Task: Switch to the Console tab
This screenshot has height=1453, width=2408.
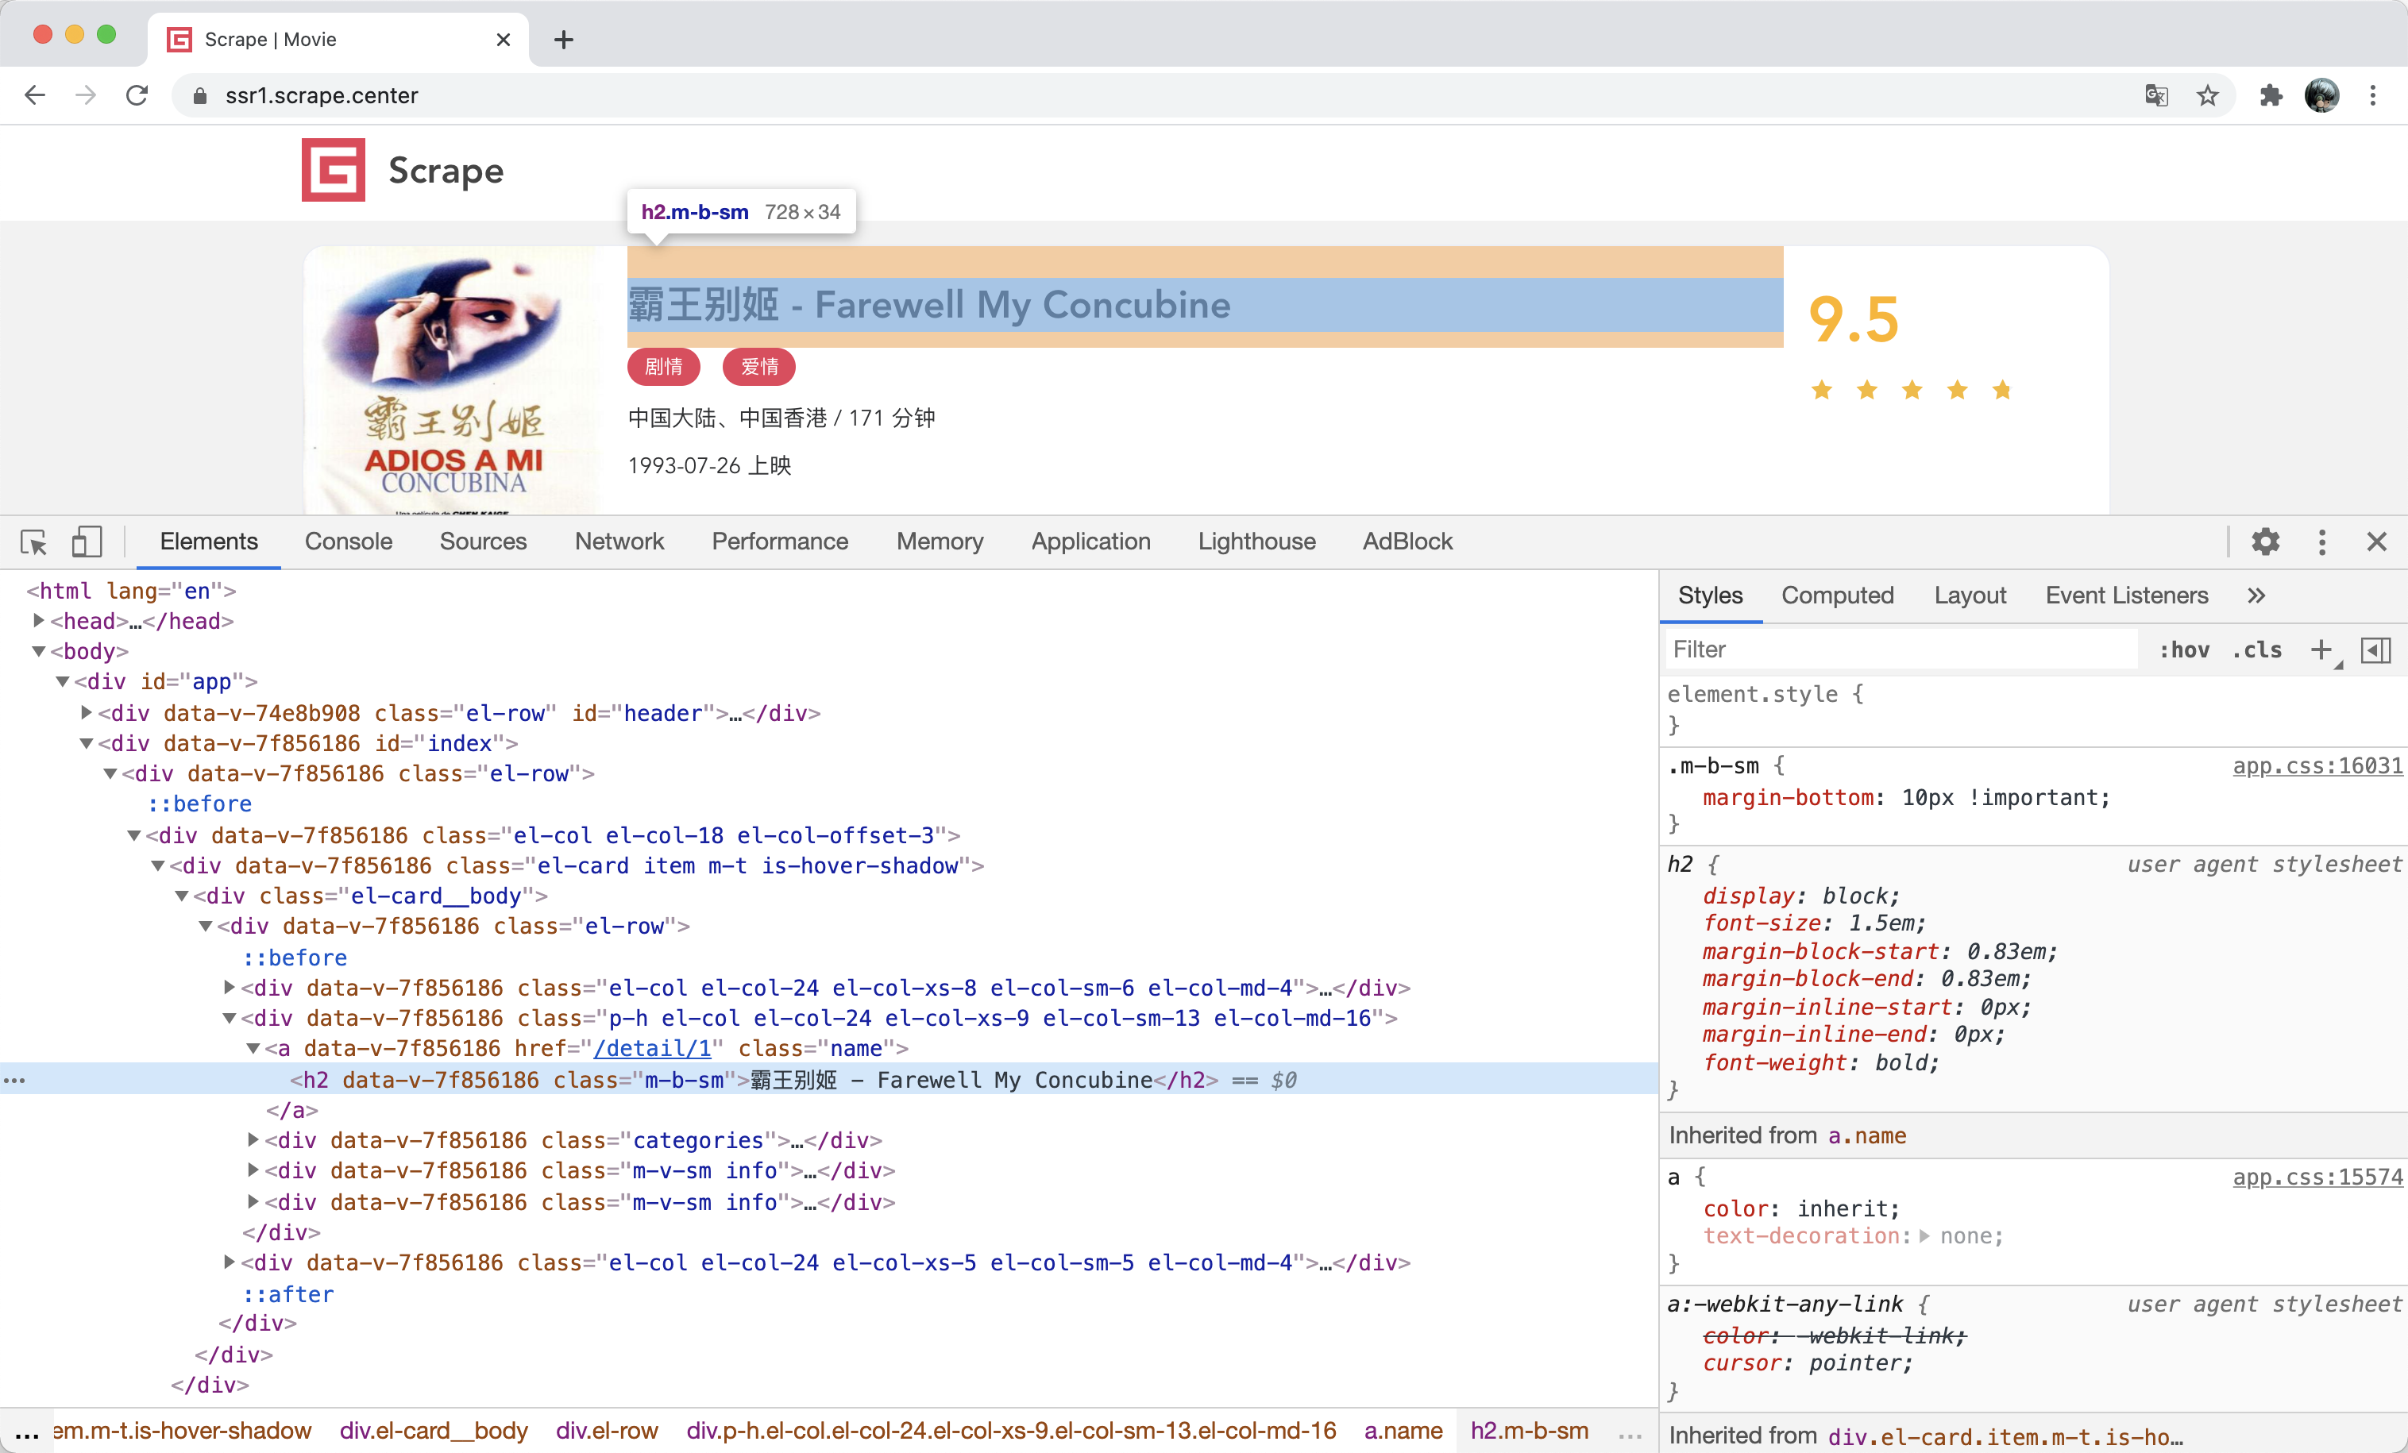Action: point(348,542)
